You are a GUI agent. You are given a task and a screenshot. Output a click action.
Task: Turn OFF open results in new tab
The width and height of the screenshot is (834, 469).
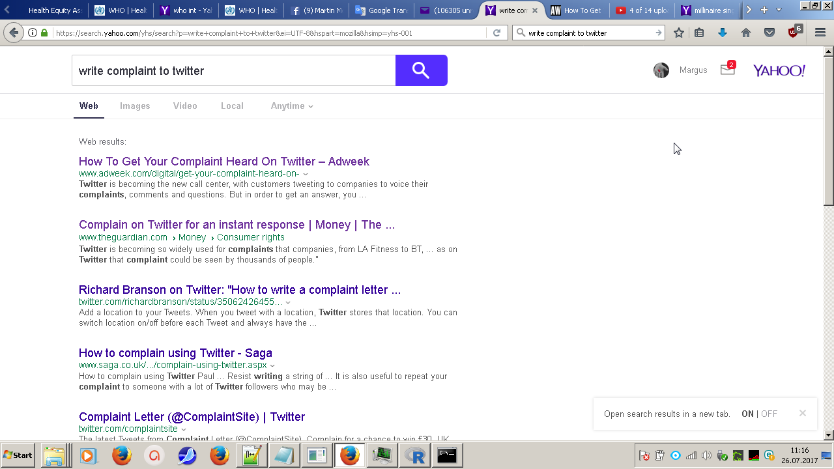pos(769,414)
